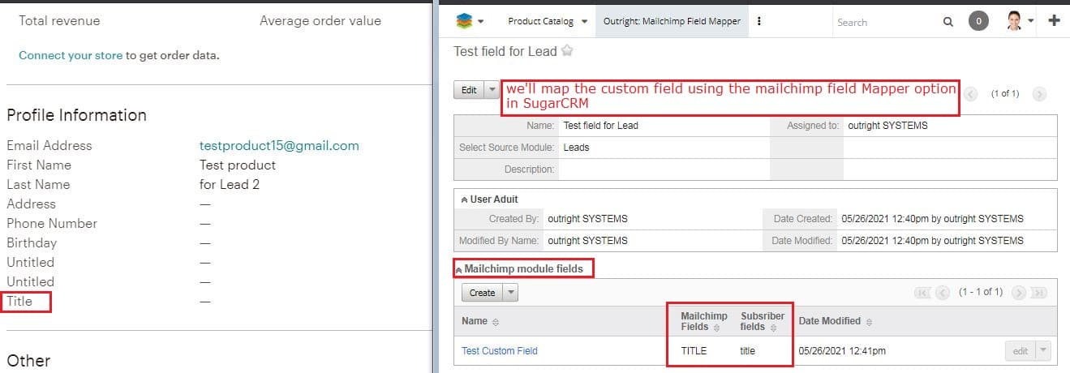
Task: Focus the global Search input
Action: point(884,22)
